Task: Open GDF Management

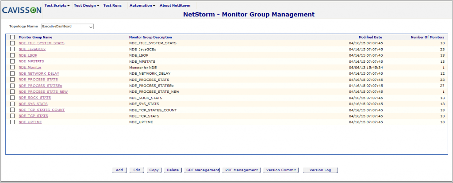Action: click(202, 170)
